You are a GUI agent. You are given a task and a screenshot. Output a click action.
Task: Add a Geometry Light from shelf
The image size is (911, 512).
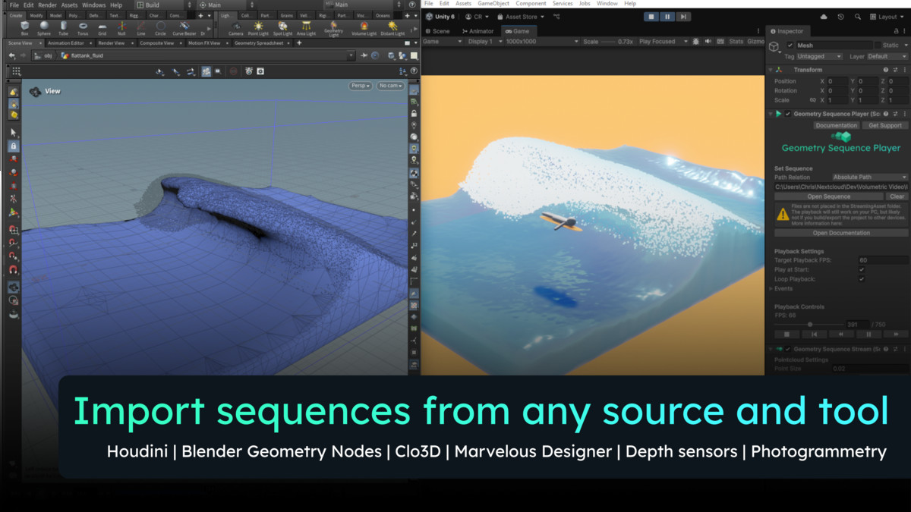333,28
